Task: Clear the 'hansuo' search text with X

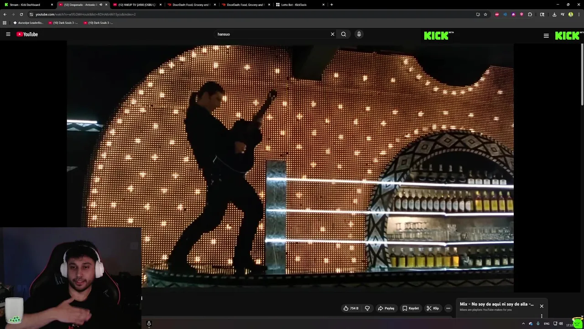Action: pos(333,34)
